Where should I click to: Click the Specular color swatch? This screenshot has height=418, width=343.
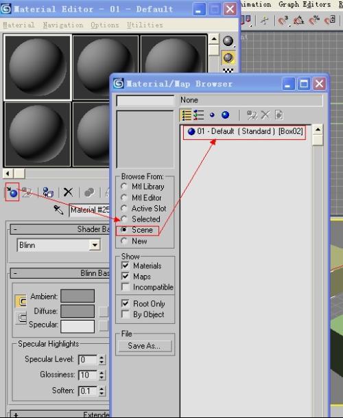point(78,326)
